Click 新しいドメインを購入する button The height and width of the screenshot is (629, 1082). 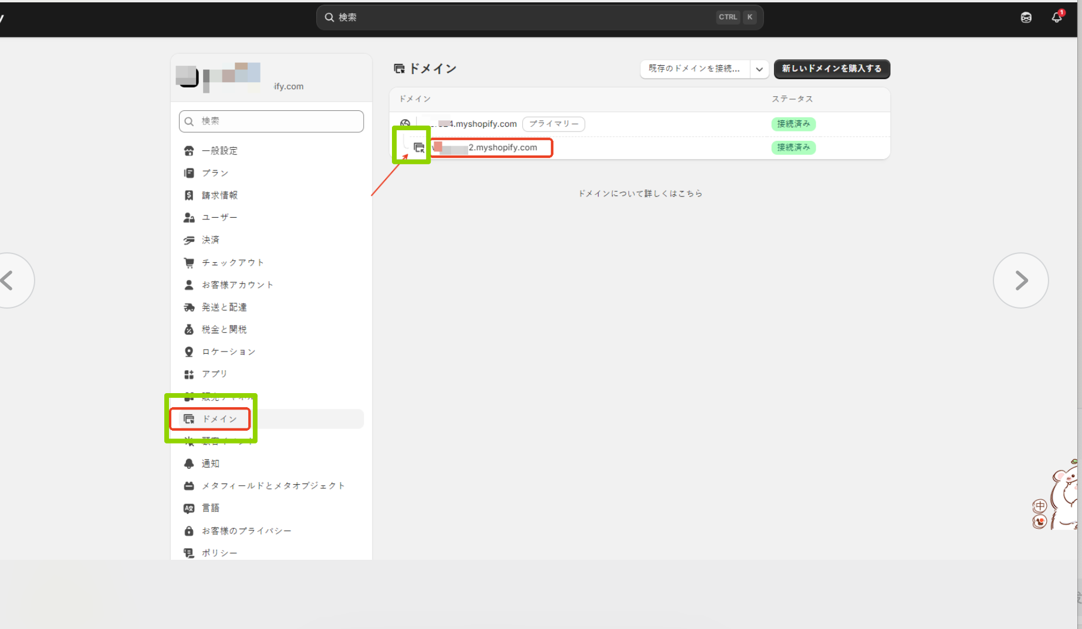(831, 69)
